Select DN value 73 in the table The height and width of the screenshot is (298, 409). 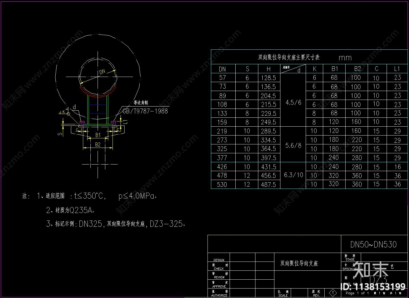click(x=222, y=87)
